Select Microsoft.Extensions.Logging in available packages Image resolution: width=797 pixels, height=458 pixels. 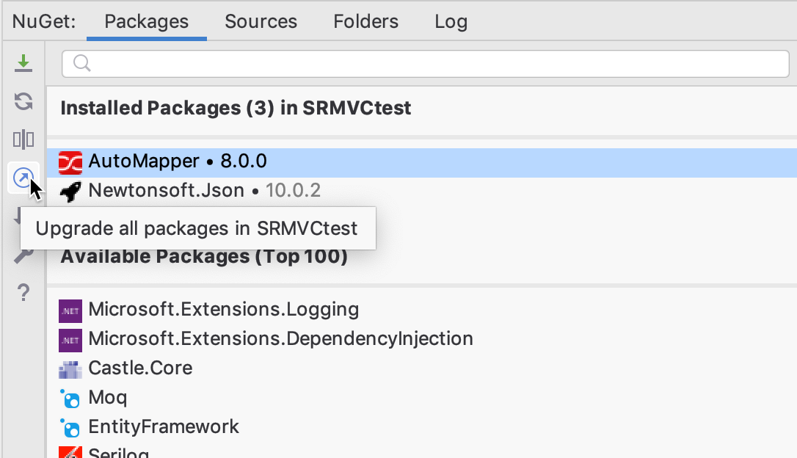pos(223,310)
